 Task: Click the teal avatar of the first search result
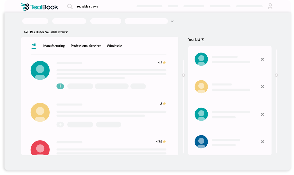pos(40,70)
